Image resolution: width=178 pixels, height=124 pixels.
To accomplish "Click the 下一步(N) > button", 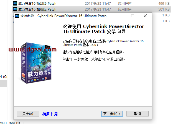I will 112,114.
